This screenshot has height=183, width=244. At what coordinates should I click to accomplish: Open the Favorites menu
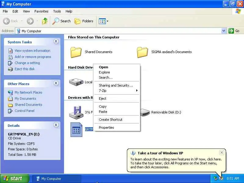(x=41, y=11)
